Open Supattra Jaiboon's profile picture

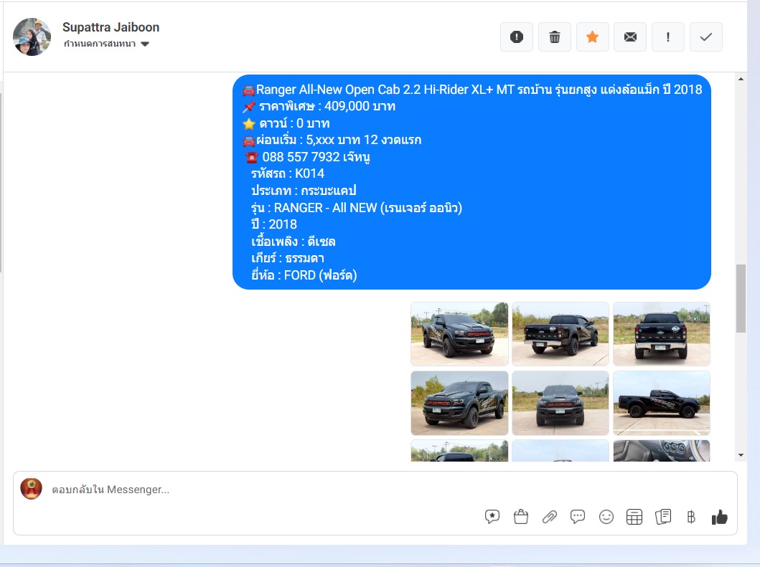pos(32,37)
